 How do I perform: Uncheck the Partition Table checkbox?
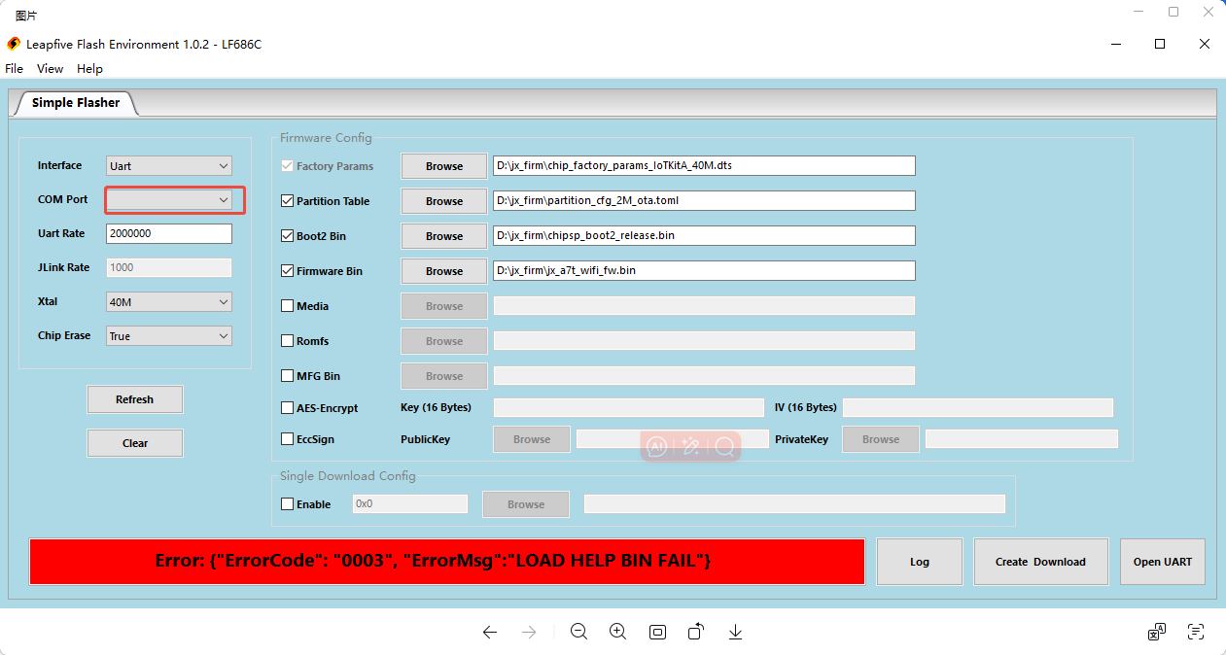(x=287, y=201)
